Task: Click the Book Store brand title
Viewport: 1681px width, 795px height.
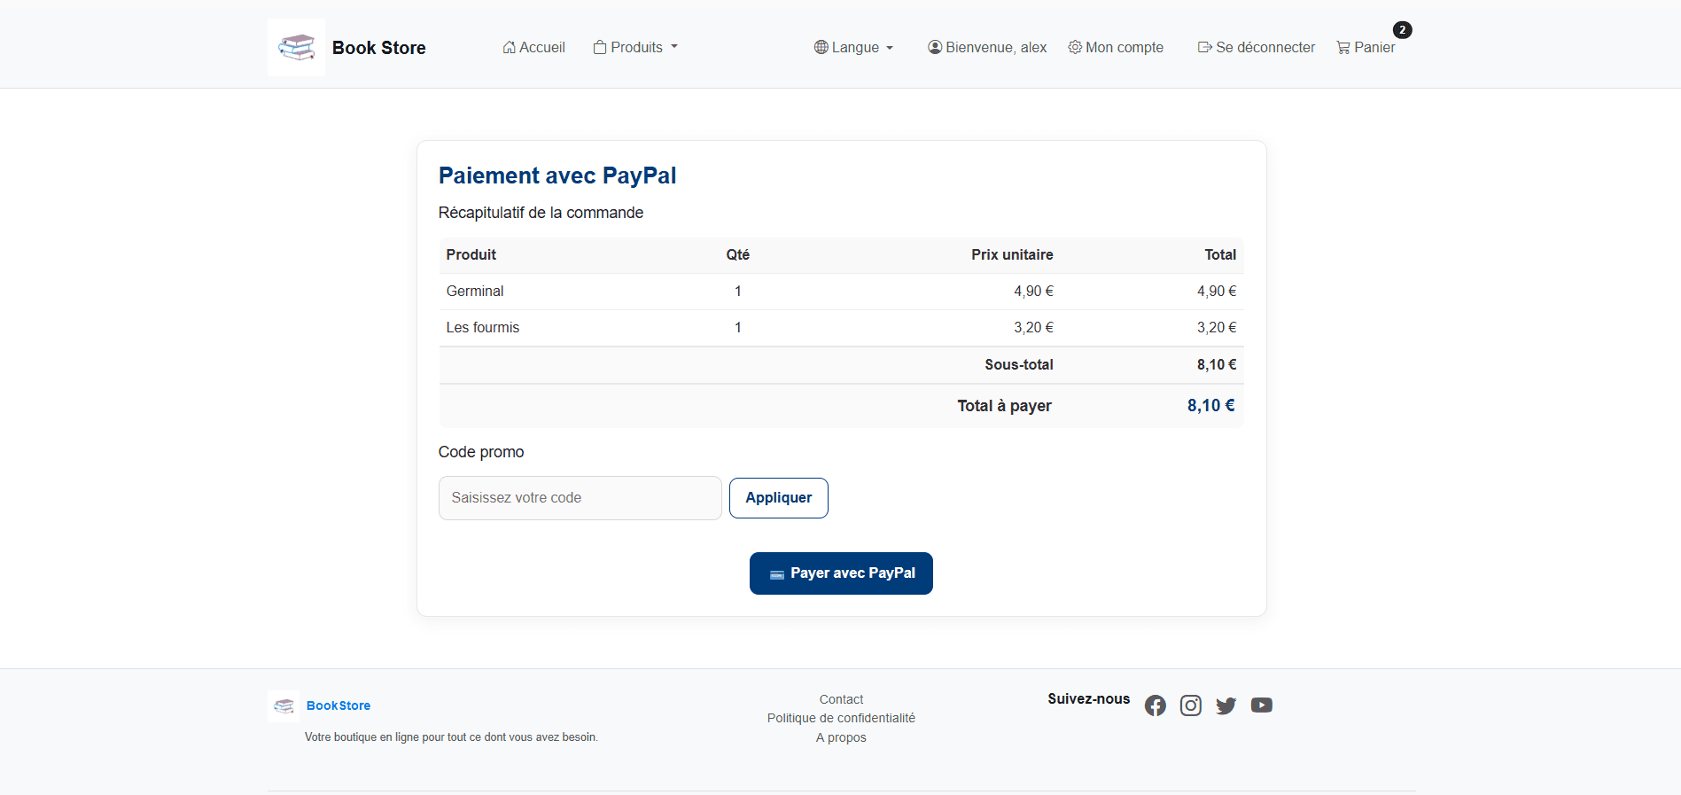Action: (x=379, y=48)
